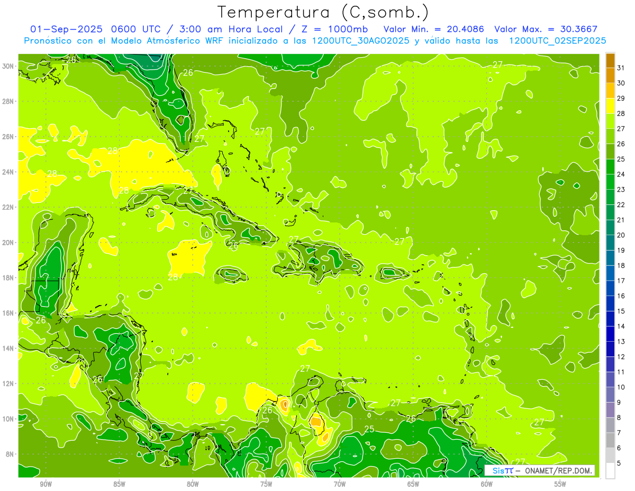Click 'Valor Min. = 20.4086' text
The height and width of the screenshot is (491, 635).
click(x=433, y=29)
